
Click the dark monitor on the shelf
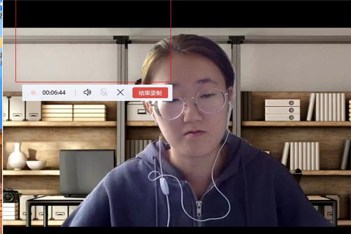tap(87, 171)
